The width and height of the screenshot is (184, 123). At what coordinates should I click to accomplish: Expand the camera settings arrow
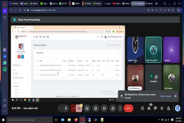click(73, 108)
